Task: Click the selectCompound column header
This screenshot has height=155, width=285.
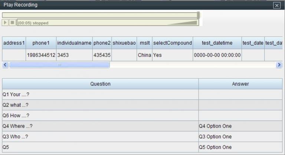Action: click(173, 43)
